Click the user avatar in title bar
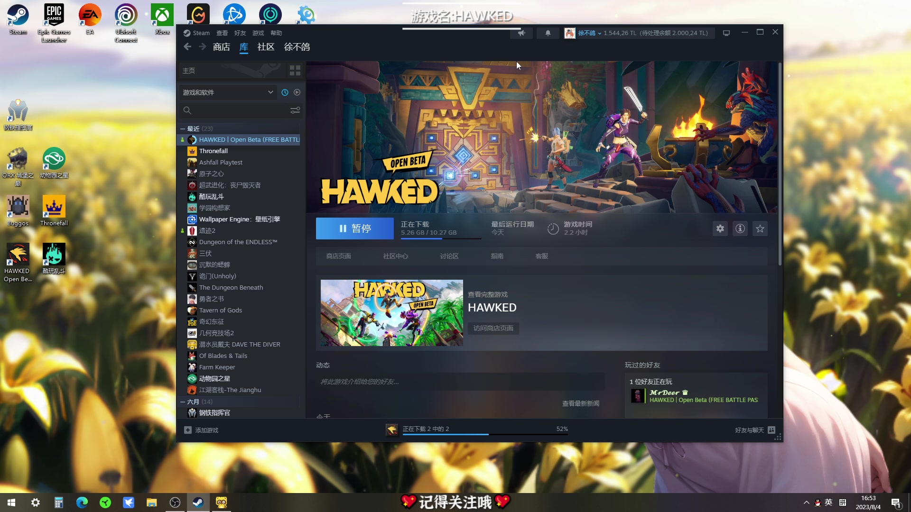The image size is (911, 512). point(569,33)
